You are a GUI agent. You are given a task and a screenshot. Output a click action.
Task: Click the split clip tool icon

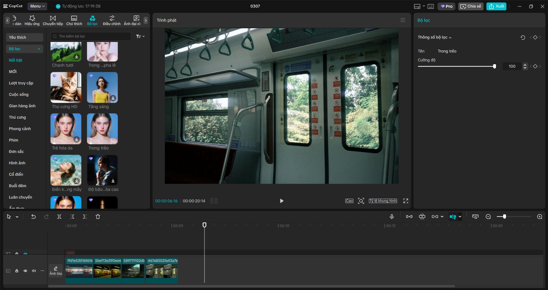coord(59,217)
